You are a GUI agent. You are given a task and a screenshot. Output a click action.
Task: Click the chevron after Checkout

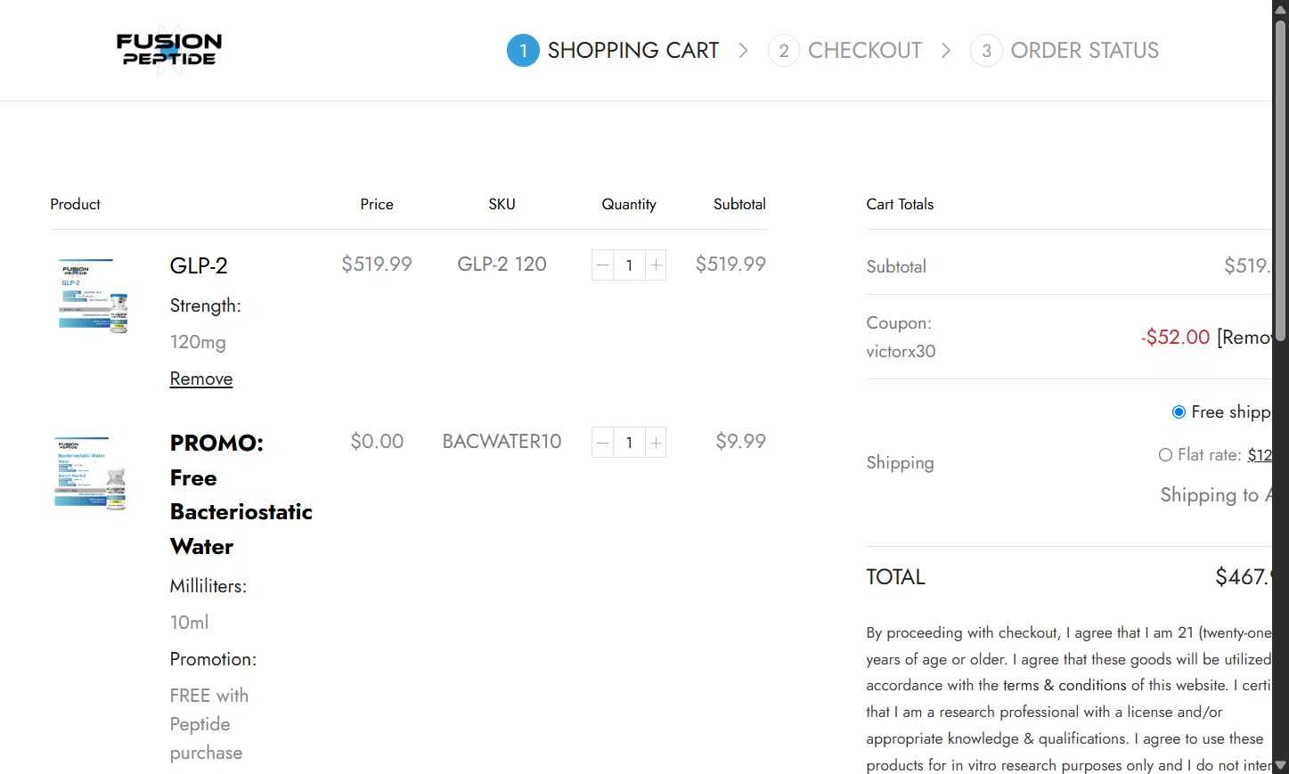click(946, 51)
